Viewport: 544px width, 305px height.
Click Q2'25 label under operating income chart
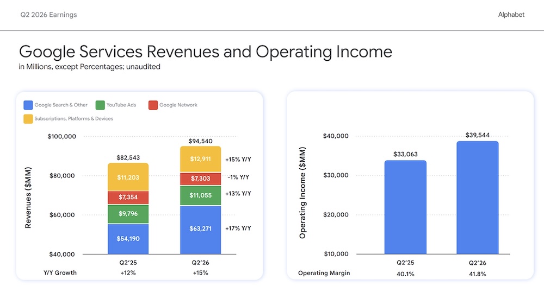click(x=405, y=263)
